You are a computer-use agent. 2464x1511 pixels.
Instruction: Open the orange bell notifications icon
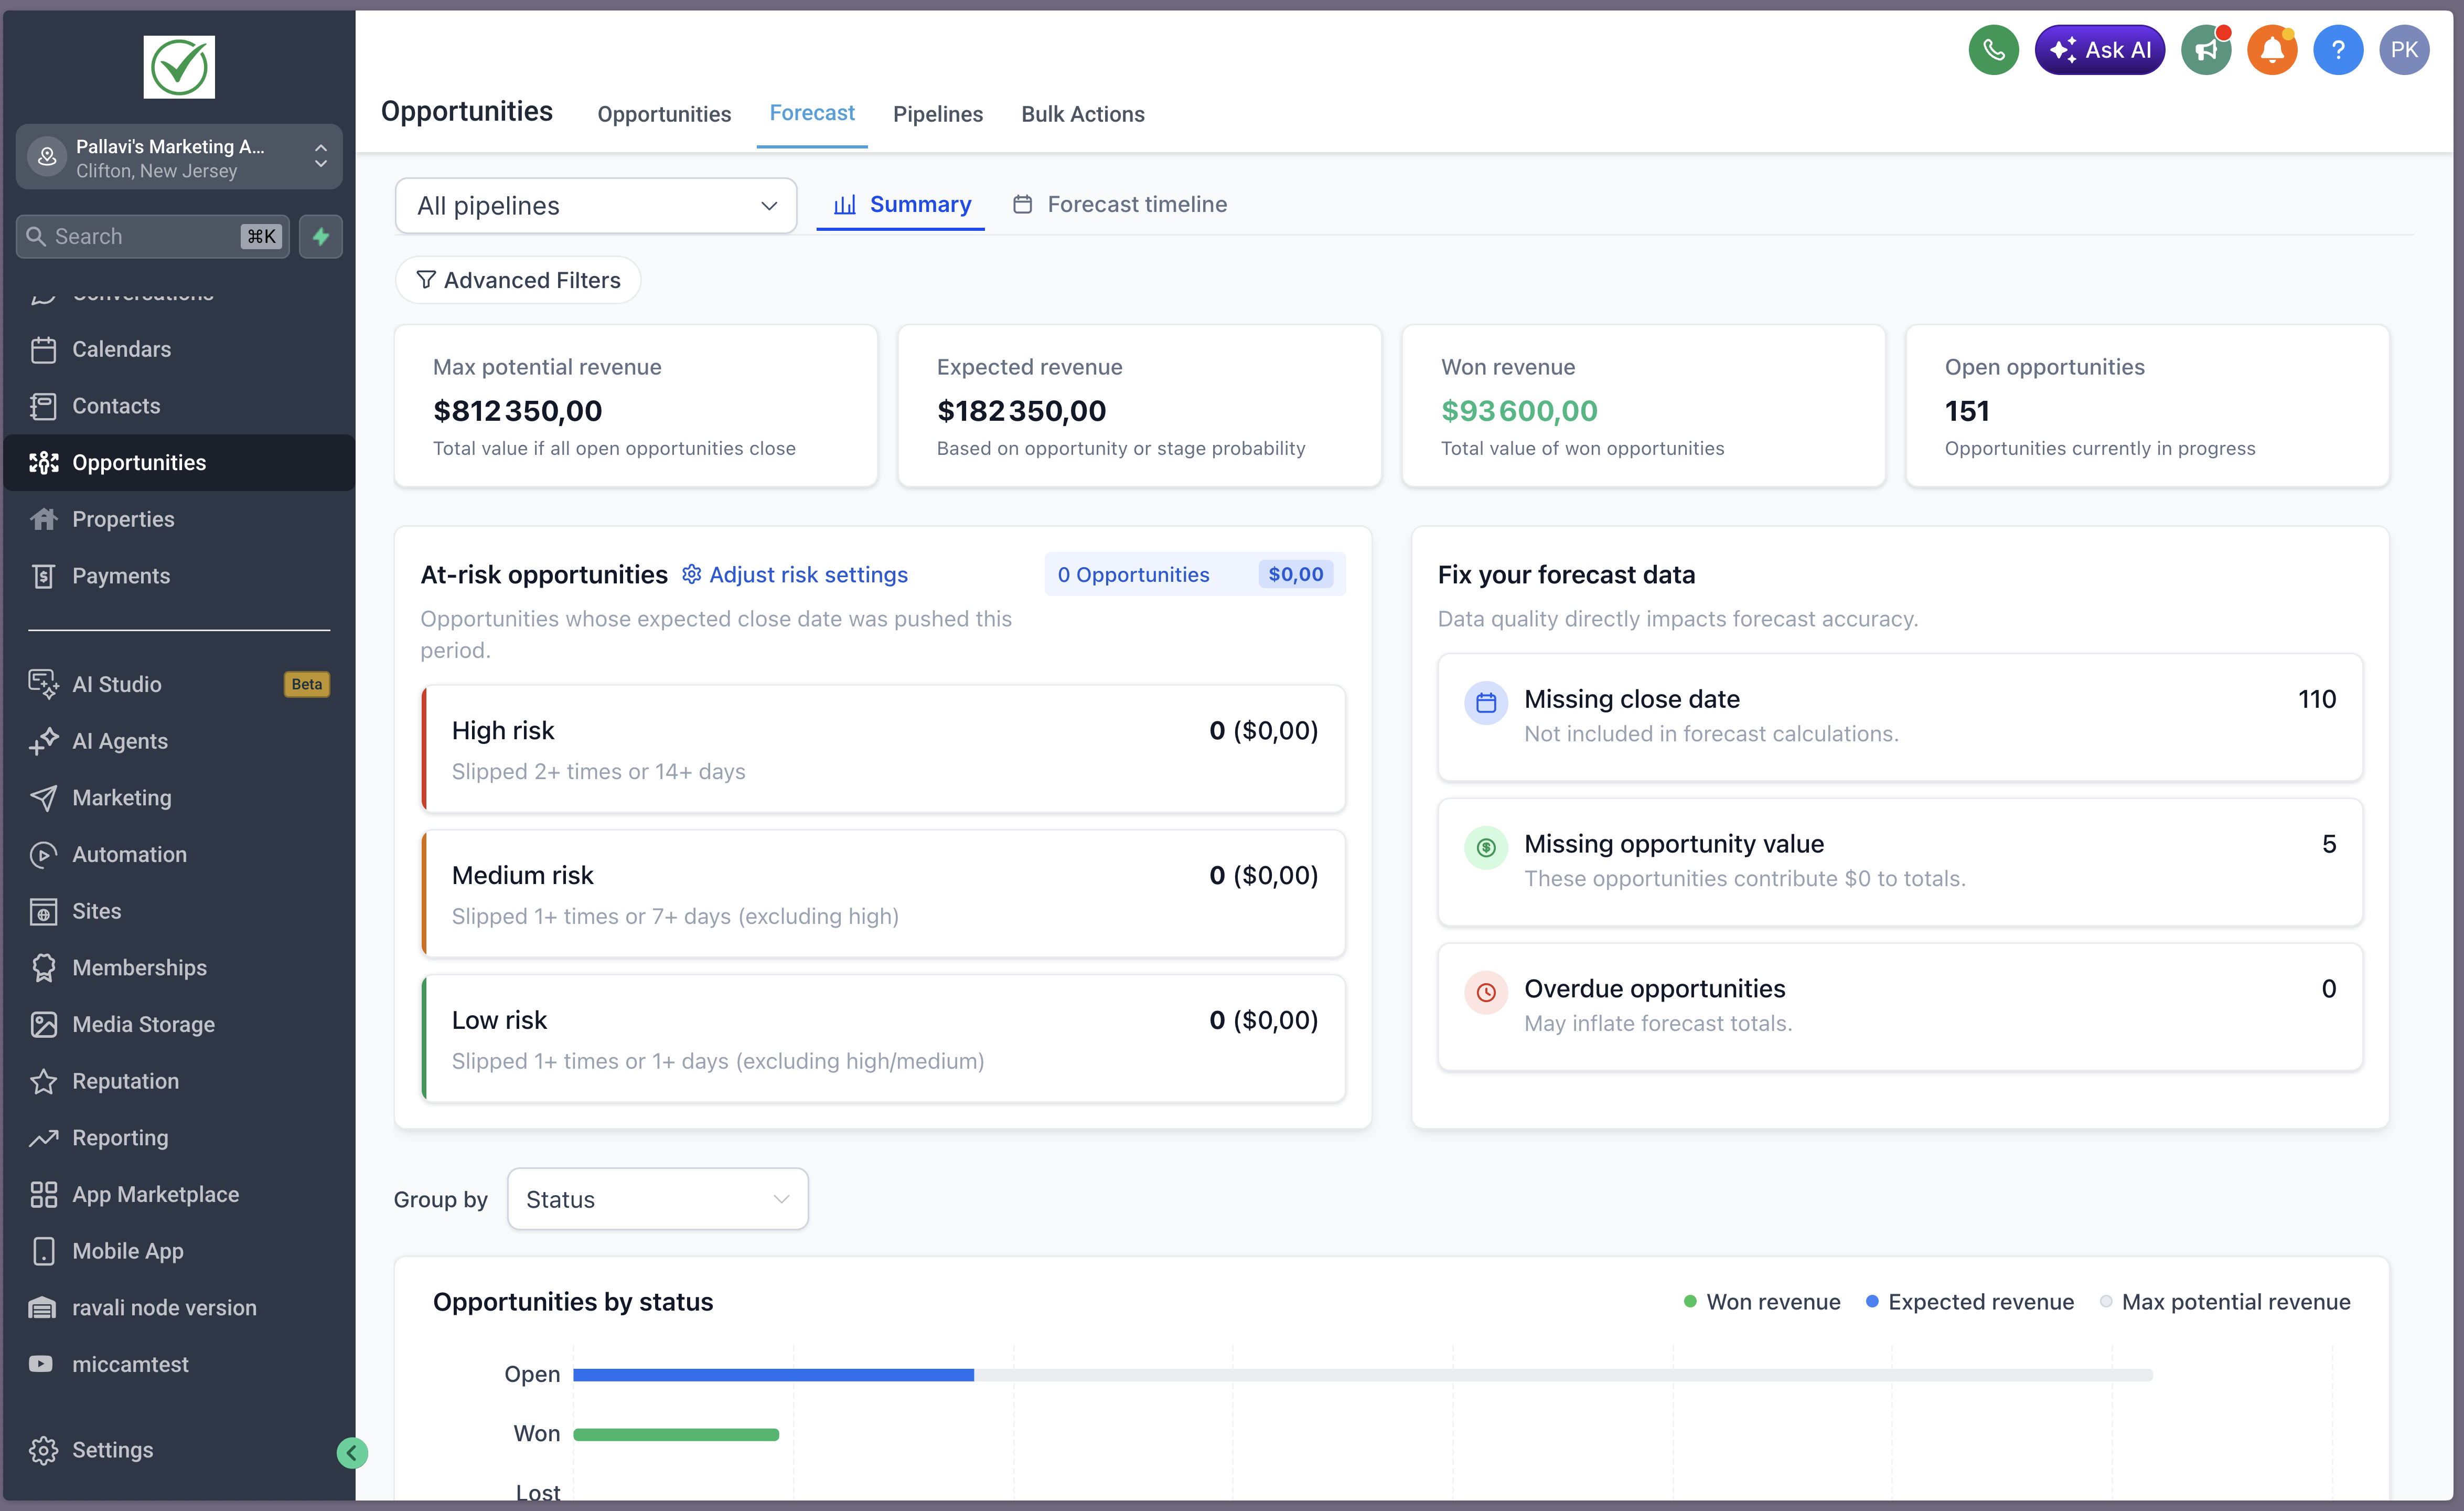tap(2271, 50)
